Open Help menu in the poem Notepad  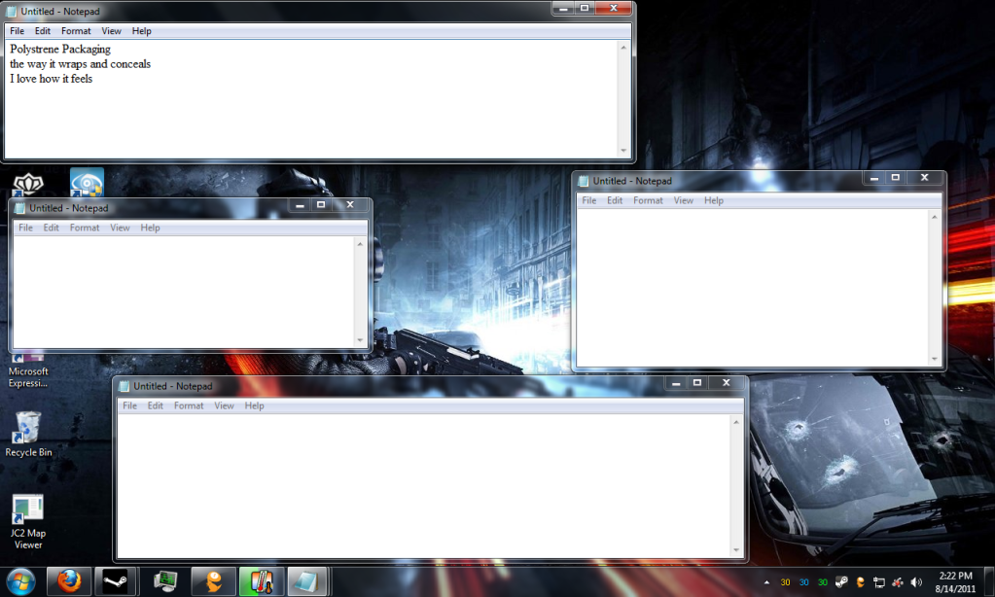pyautogui.click(x=141, y=30)
